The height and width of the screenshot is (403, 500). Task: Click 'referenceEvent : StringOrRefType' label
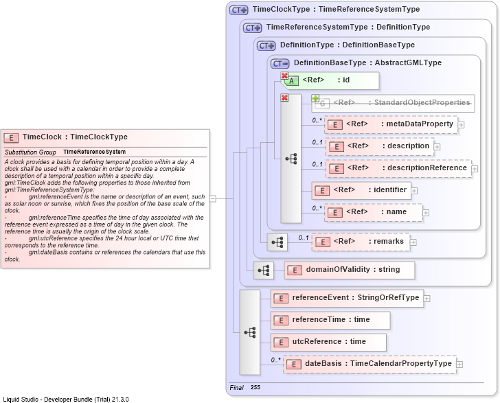click(x=356, y=297)
